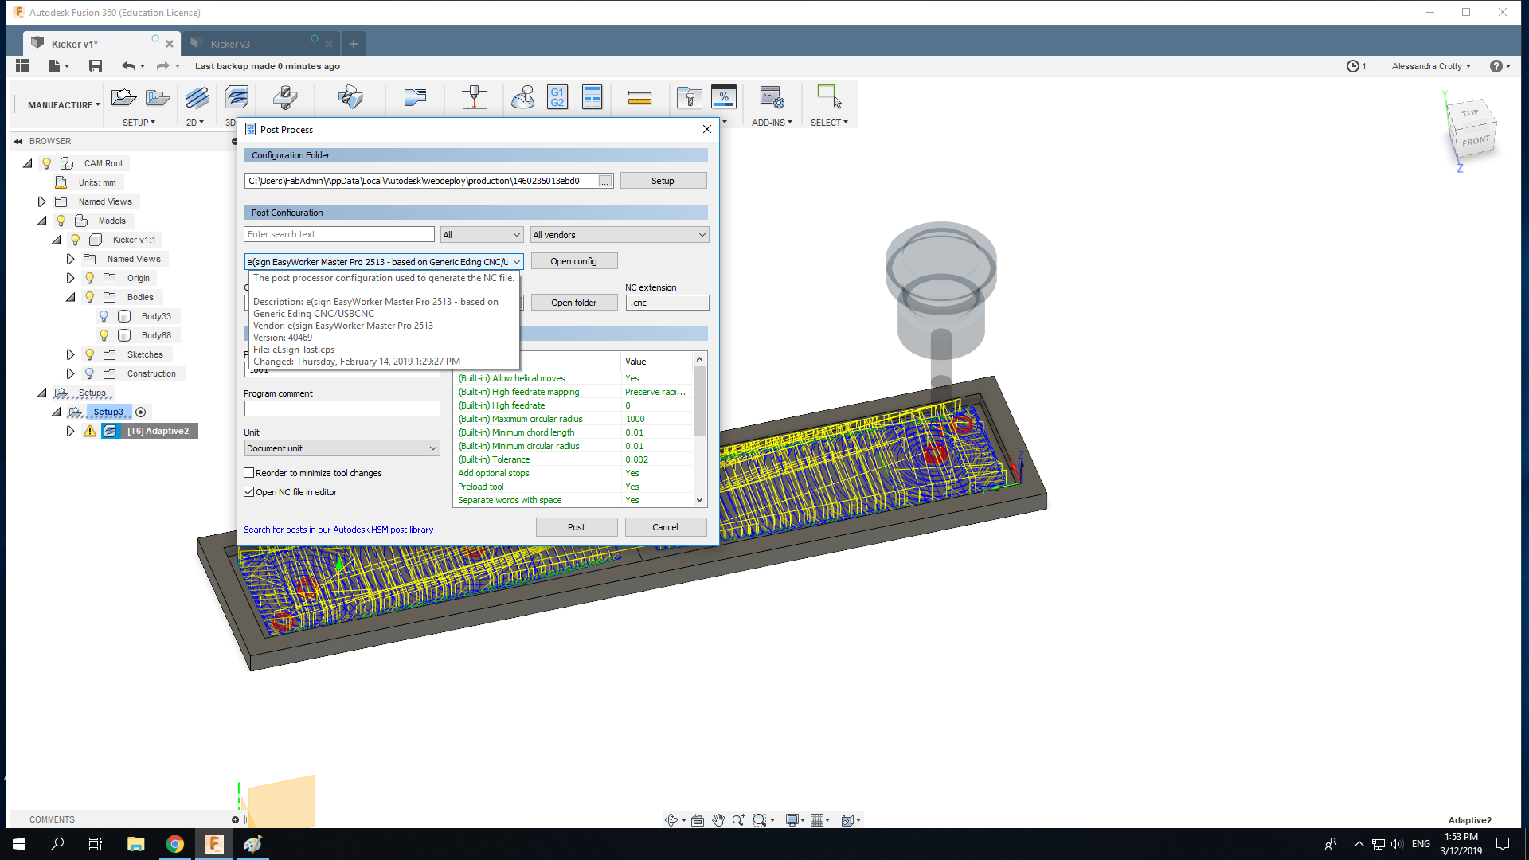Expand the Sketches tree node
The width and height of the screenshot is (1529, 860).
[70, 354]
